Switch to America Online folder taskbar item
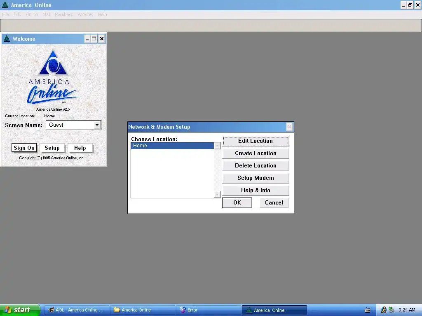Viewport: 422px width, 316px height. (142, 310)
